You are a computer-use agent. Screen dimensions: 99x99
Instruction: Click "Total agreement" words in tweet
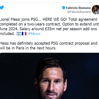(x=83, y=20)
